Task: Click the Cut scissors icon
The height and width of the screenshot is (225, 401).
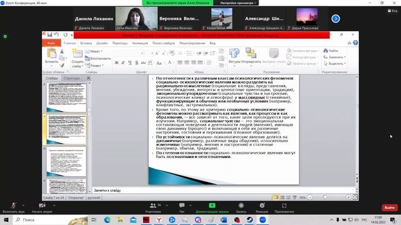Action: pyautogui.click(x=62, y=51)
